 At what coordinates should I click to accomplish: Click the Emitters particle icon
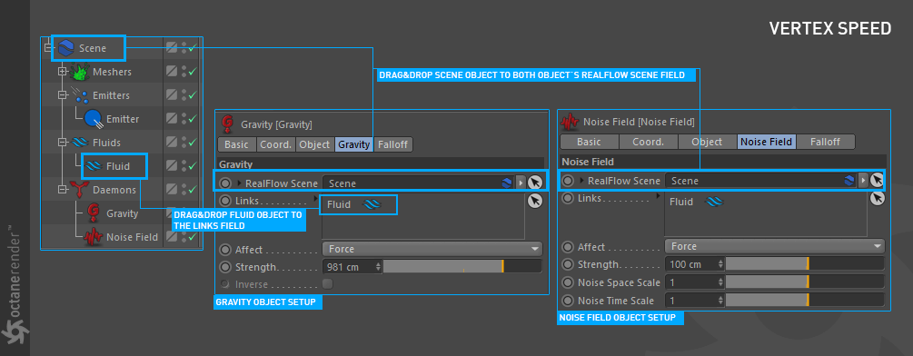[79, 94]
